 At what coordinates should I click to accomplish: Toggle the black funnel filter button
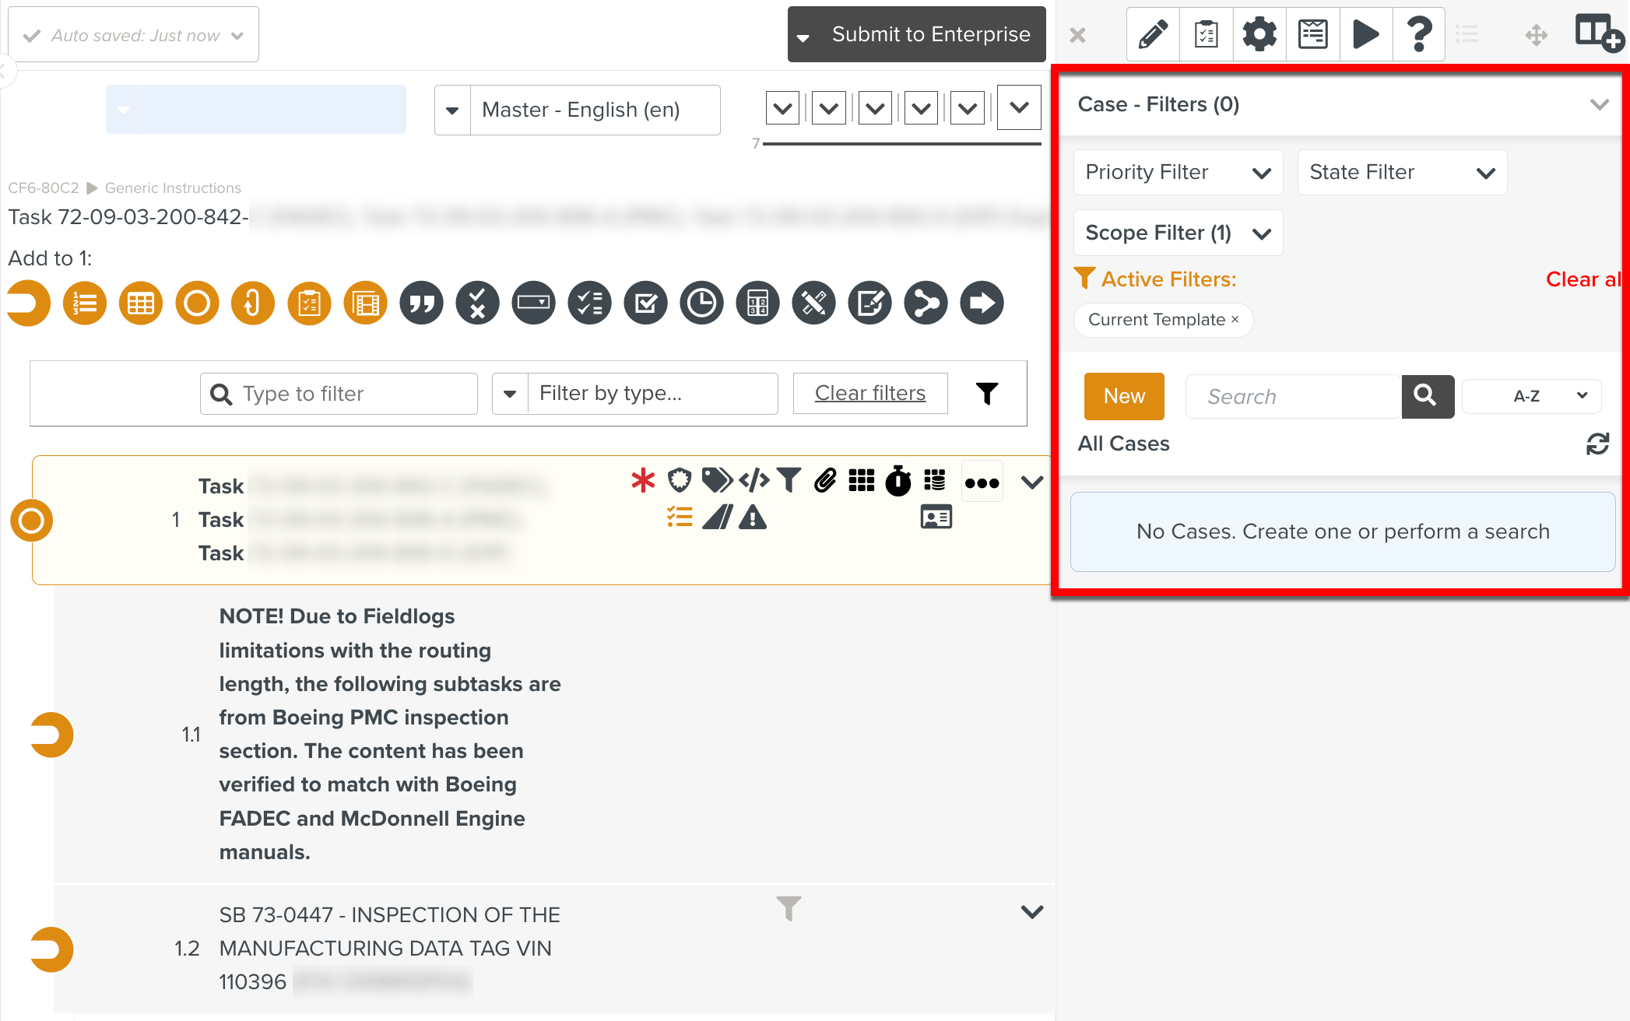click(x=987, y=393)
